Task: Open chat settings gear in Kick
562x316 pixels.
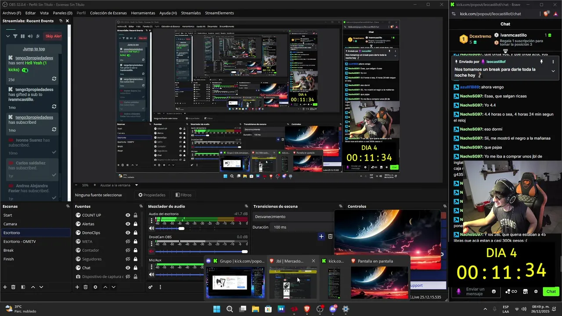Action: [536, 291]
